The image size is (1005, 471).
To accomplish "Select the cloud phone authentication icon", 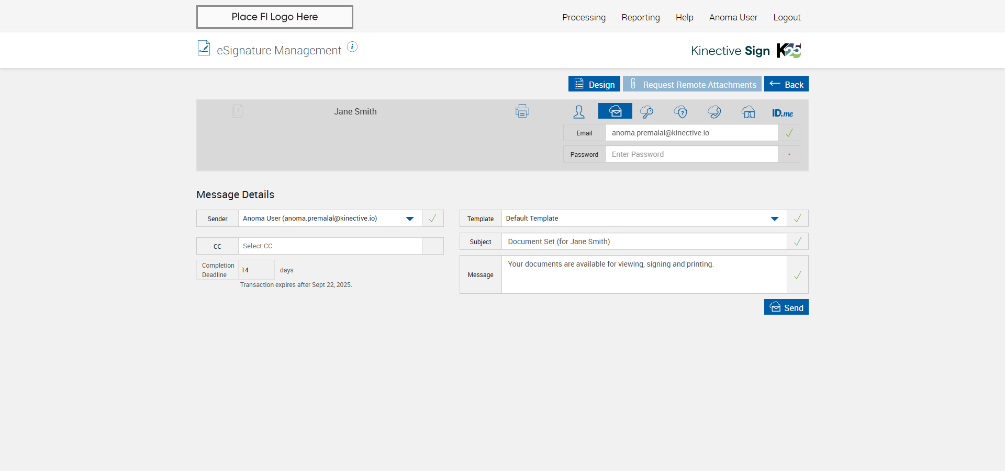I will point(714,112).
